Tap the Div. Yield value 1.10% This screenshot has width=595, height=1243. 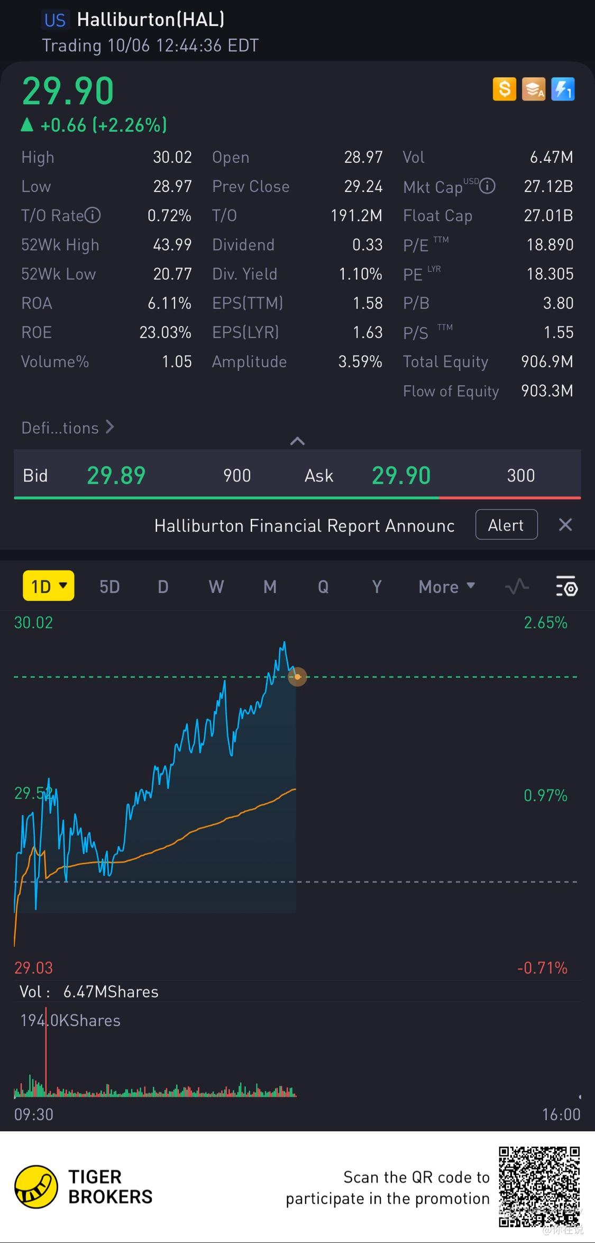point(361,274)
